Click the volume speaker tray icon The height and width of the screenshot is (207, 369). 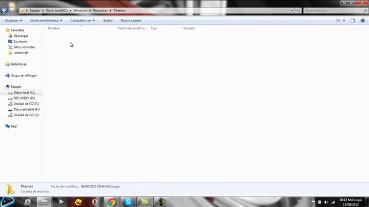[326, 202]
